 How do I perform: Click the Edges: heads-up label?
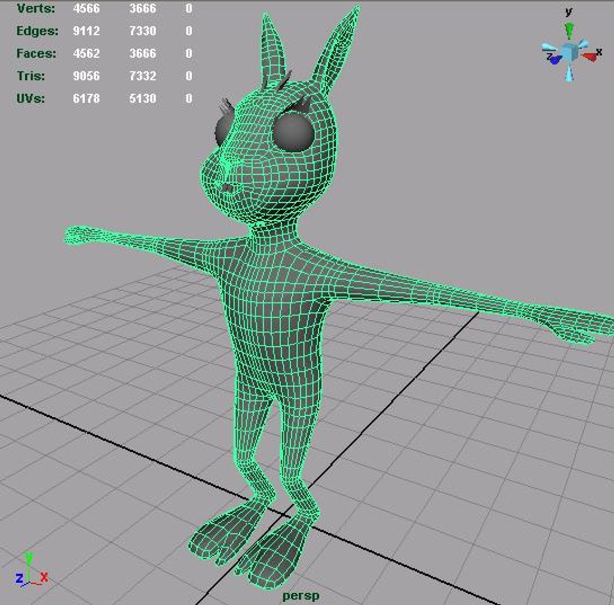(37, 31)
